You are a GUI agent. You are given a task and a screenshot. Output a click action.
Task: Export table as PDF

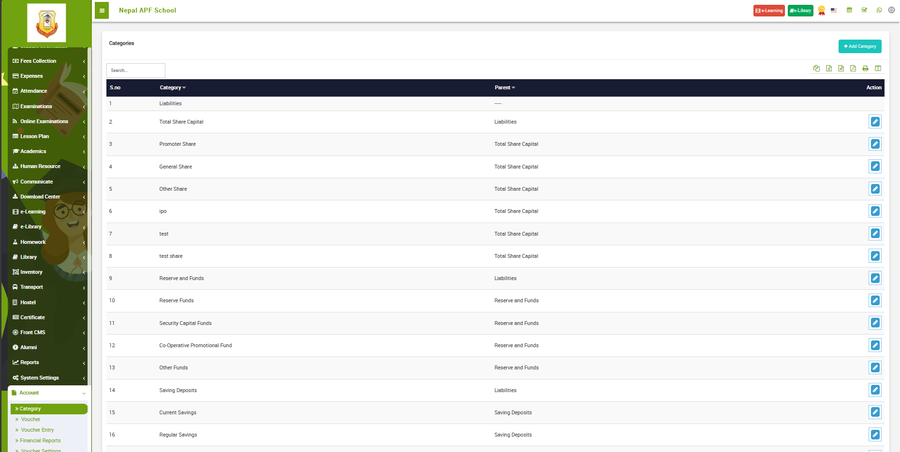(x=853, y=69)
